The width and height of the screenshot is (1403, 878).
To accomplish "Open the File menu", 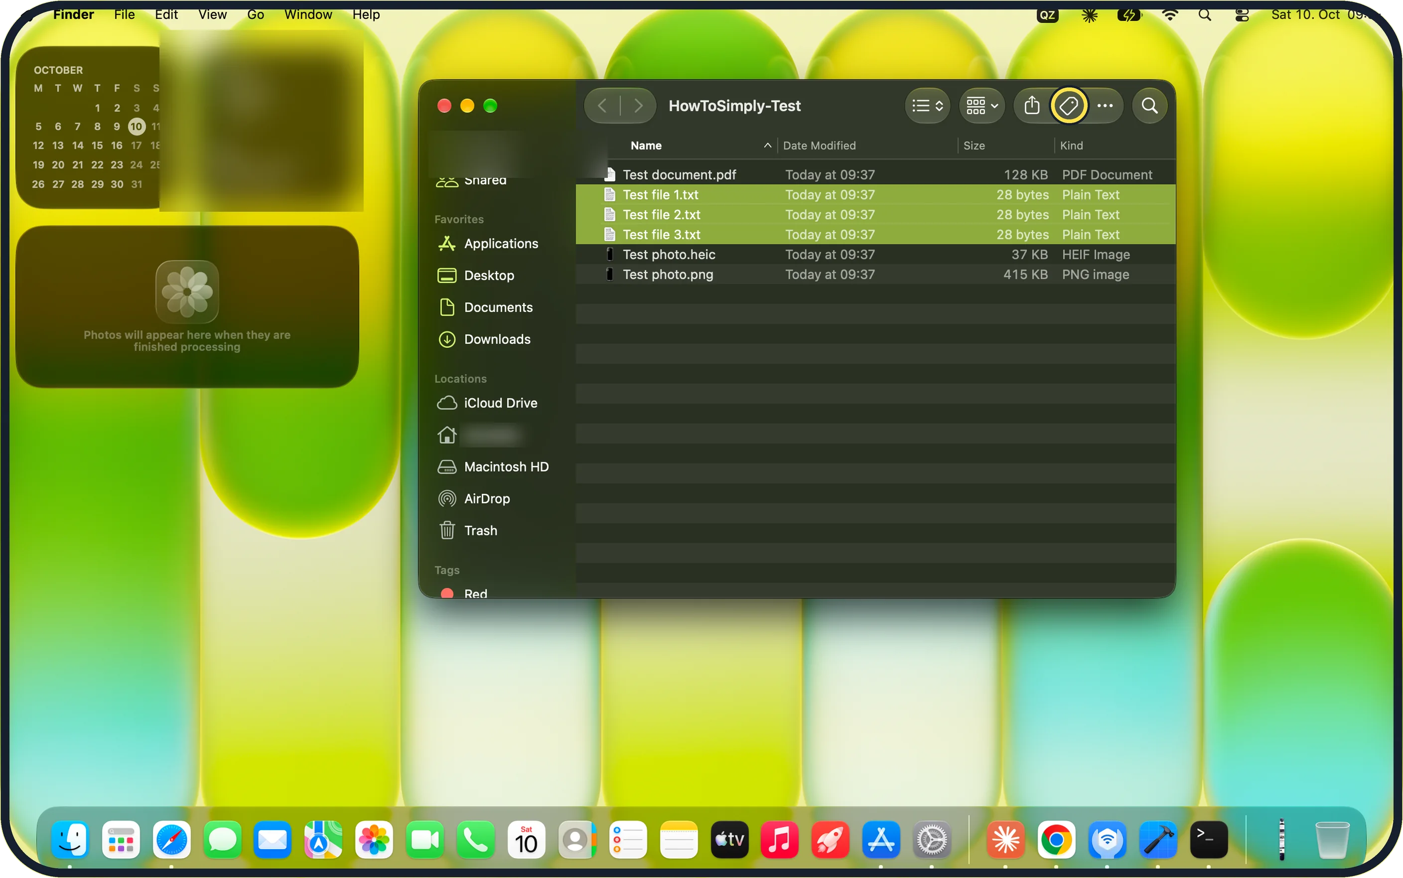I will (x=124, y=14).
